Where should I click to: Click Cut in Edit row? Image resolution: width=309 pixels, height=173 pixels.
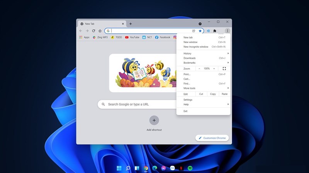point(201,94)
